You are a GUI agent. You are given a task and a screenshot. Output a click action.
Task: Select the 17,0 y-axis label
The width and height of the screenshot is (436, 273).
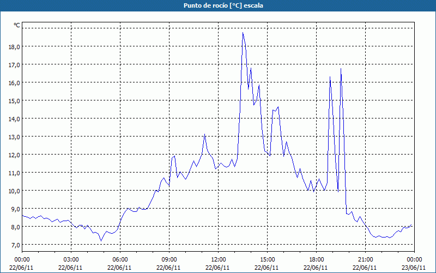pos(14,65)
